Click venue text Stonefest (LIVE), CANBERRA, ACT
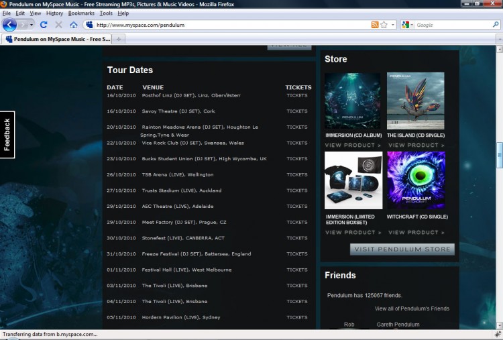503x340 pixels. [183, 237]
